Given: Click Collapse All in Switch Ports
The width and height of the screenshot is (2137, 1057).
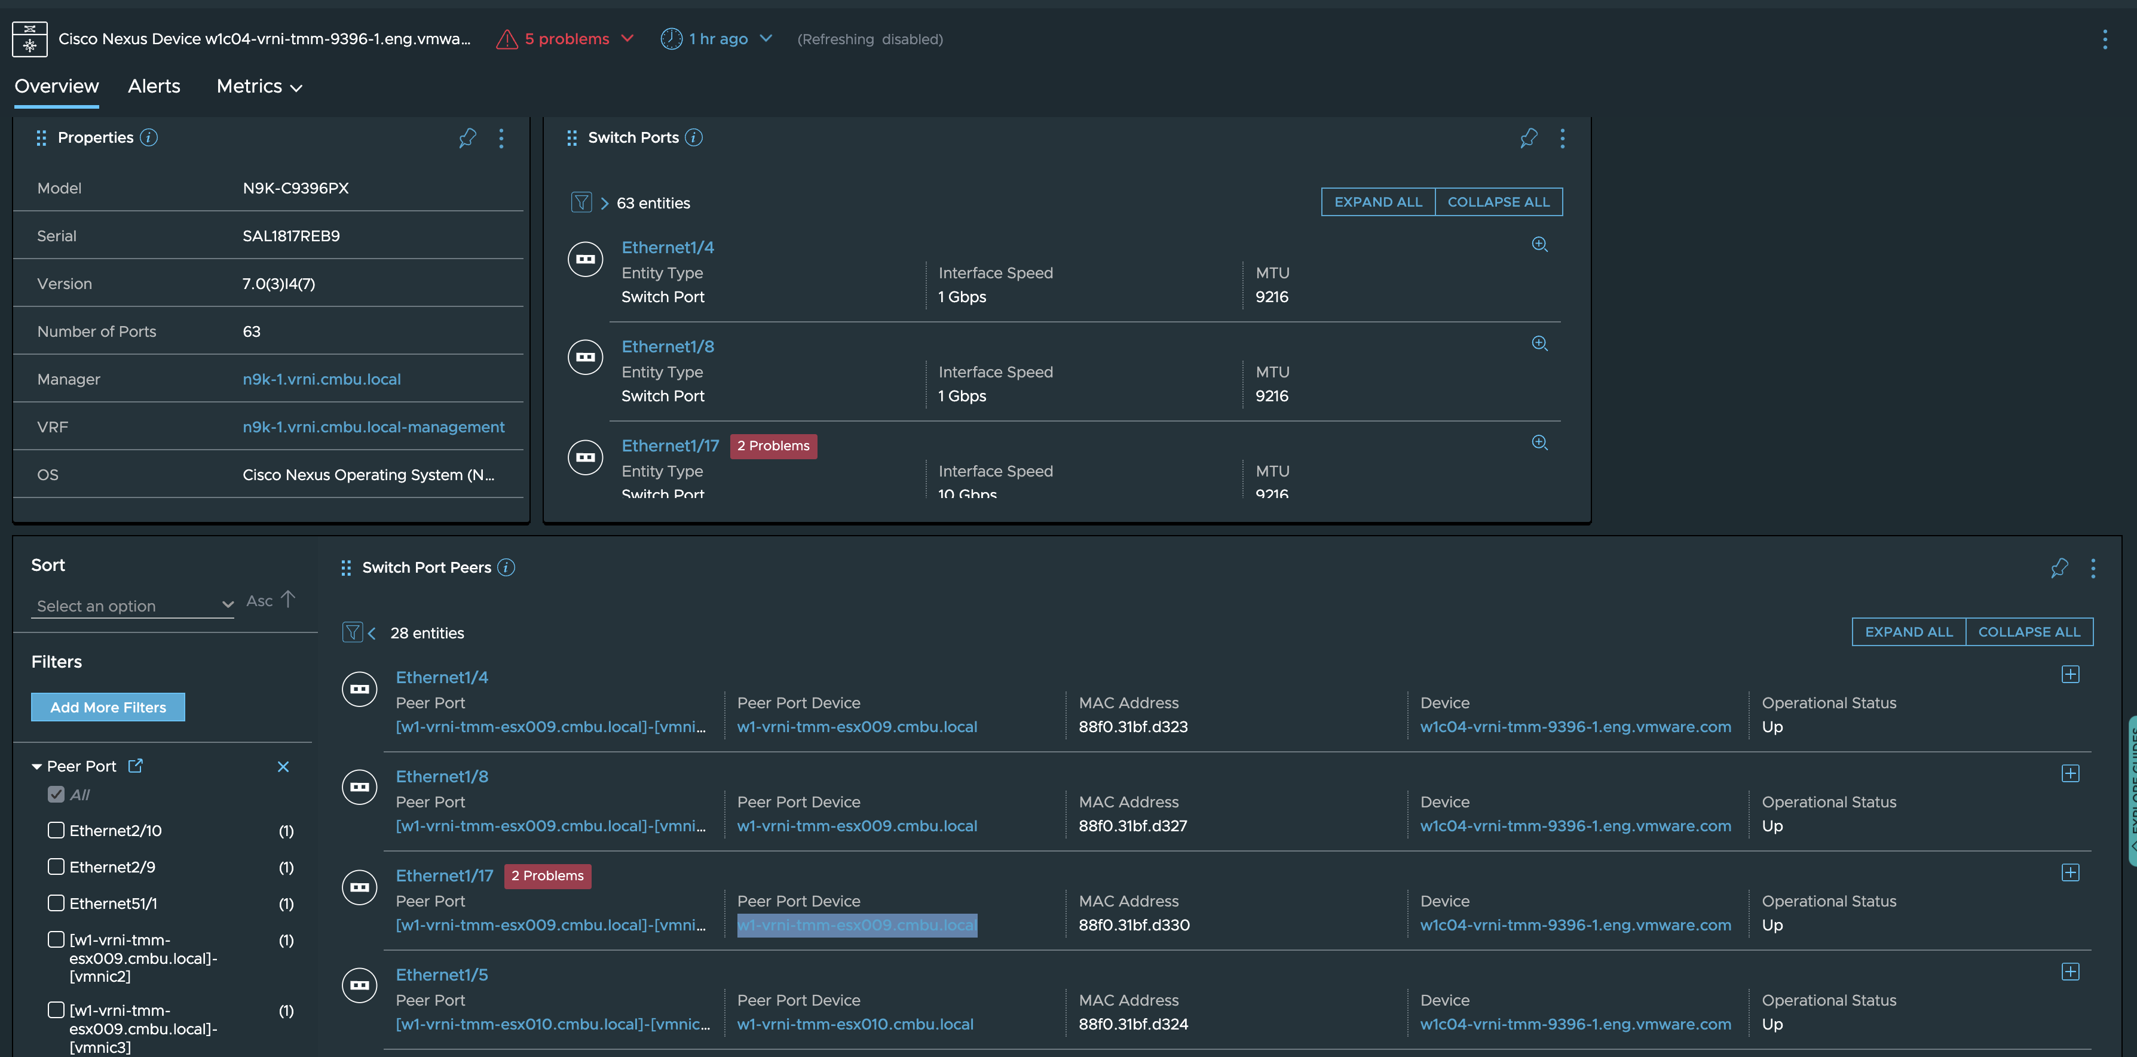Looking at the screenshot, I should pos(1499,202).
